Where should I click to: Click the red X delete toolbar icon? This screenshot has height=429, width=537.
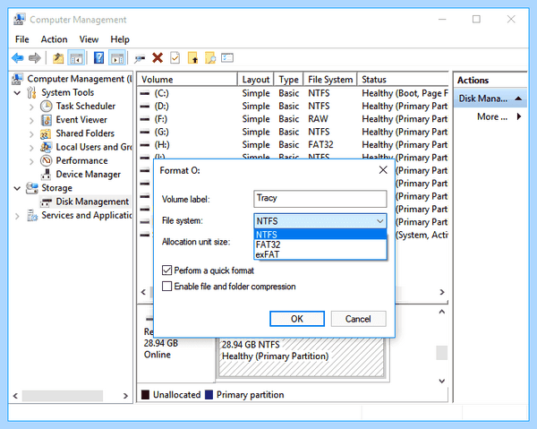click(x=158, y=58)
